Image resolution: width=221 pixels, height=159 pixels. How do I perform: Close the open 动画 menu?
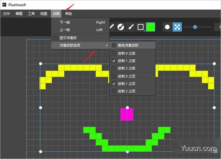tap(56, 14)
